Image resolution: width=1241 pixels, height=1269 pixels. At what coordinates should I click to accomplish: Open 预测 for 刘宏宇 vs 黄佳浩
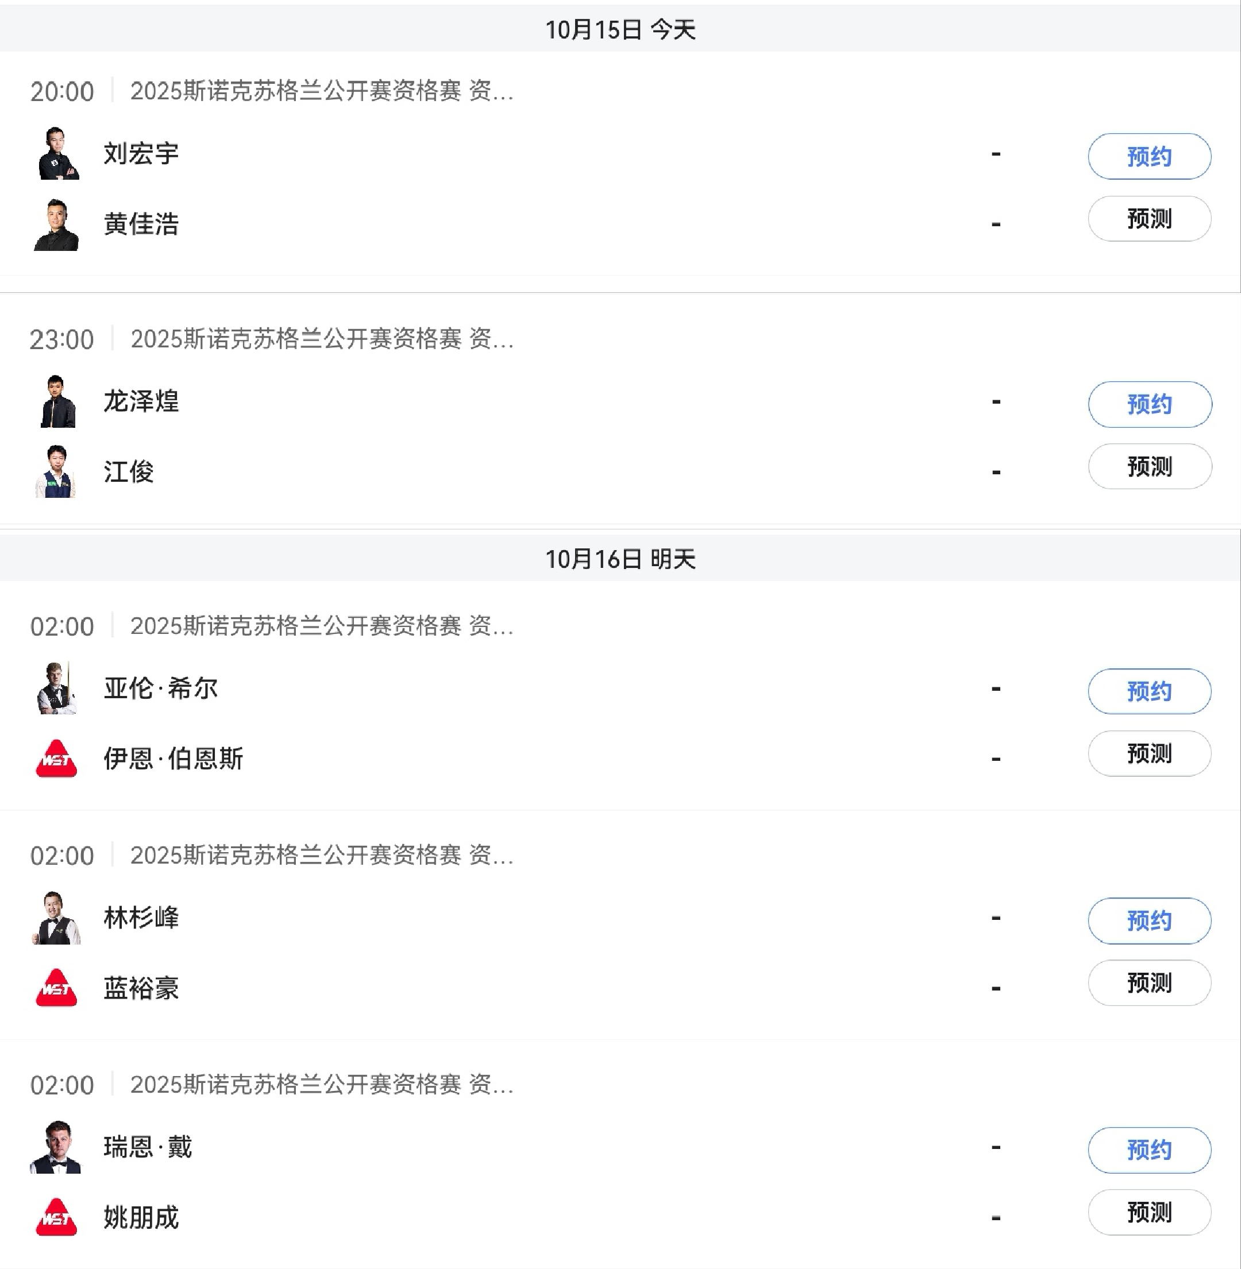pos(1149,219)
